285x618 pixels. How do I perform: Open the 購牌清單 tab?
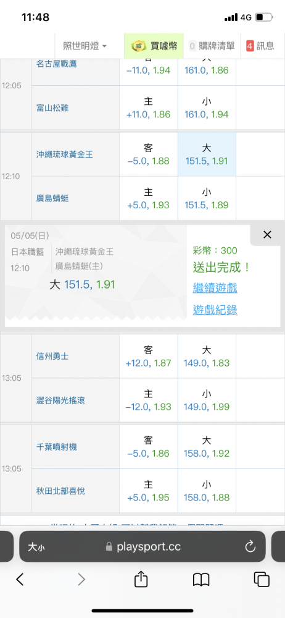(212, 46)
